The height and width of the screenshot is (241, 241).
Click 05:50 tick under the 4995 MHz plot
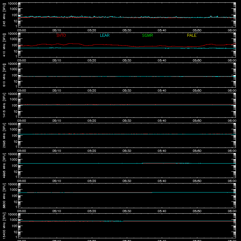[197, 181]
